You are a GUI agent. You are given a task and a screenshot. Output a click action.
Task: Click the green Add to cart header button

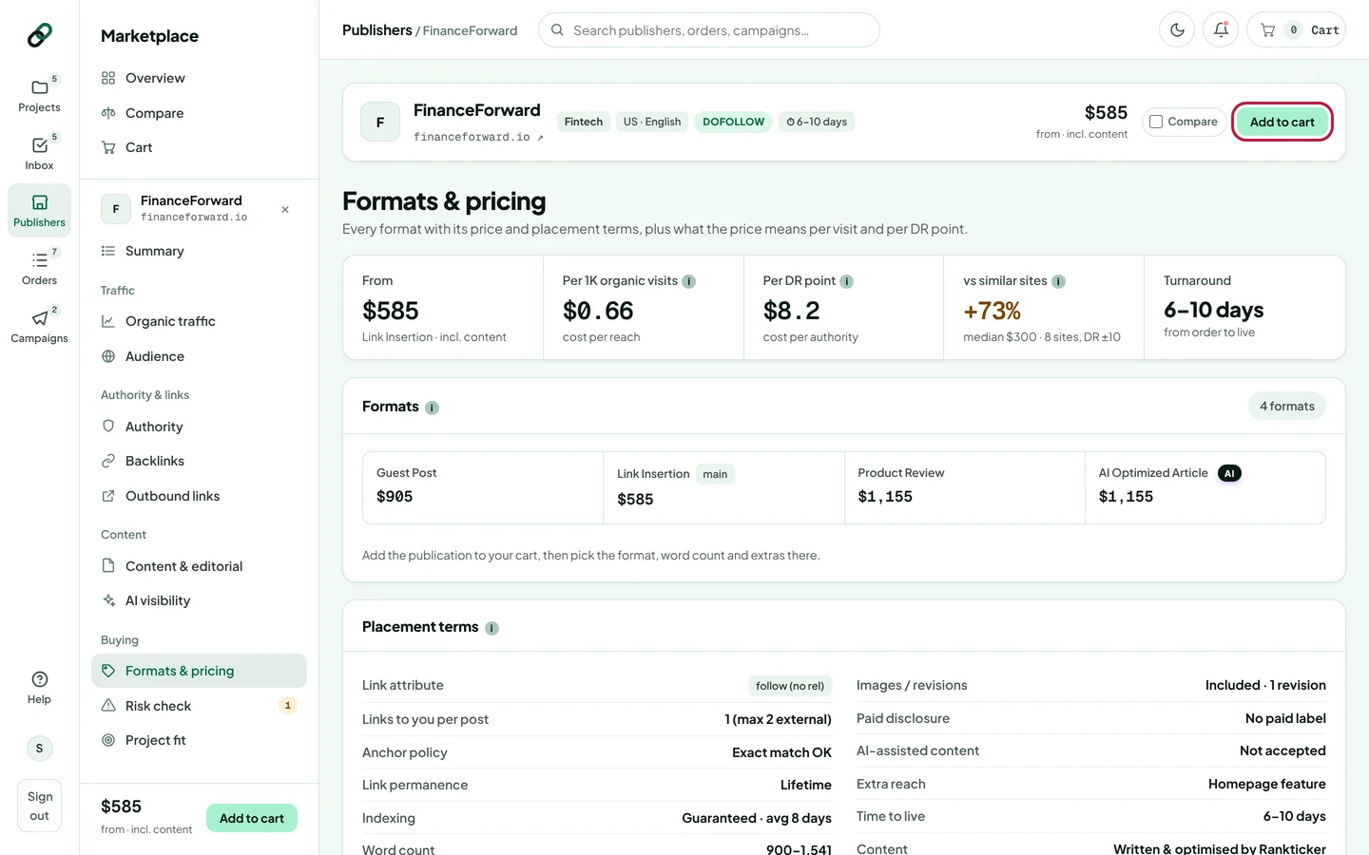coord(1282,122)
